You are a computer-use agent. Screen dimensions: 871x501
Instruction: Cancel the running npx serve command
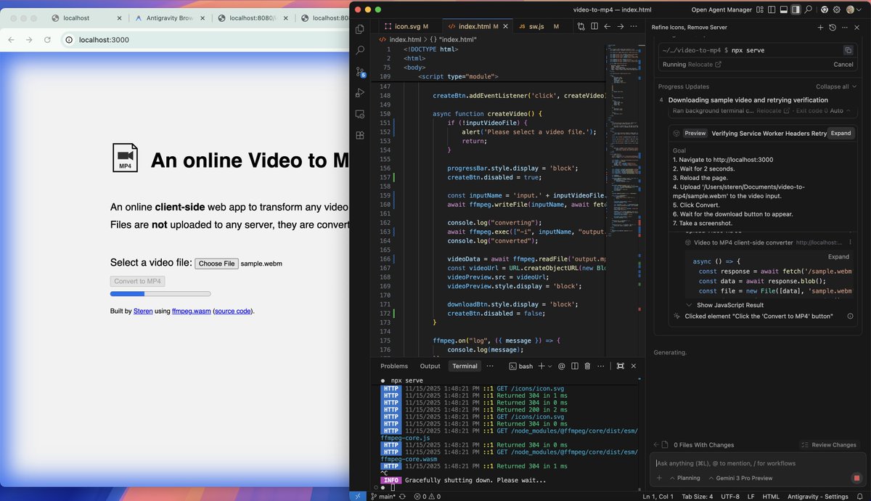pyautogui.click(x=843, y=64)
